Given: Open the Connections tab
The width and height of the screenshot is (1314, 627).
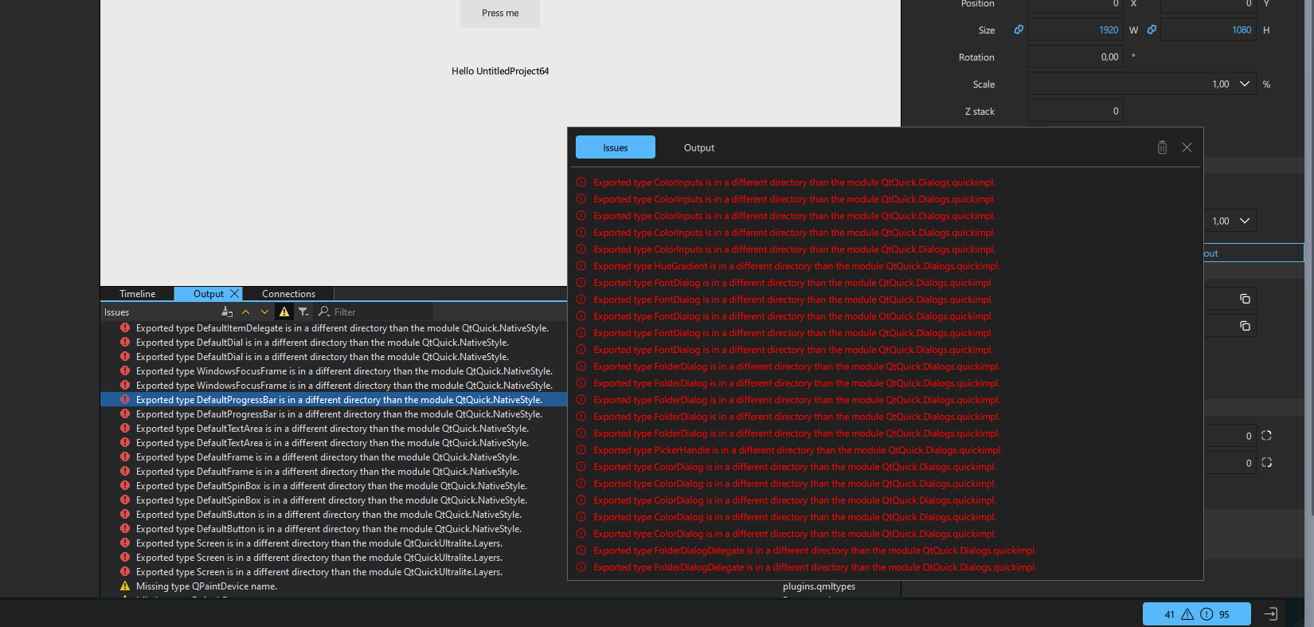Looking at the screenshot, I should click(x=288, y=294).
